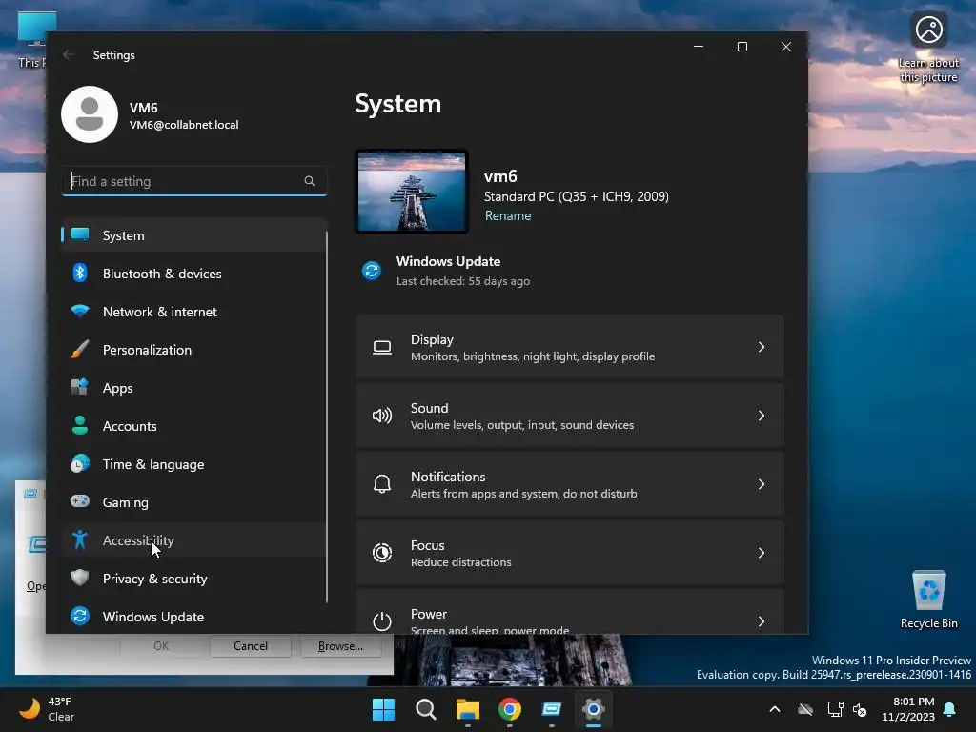This screenshot has height=732, width=976.
Task: Open the weather widget showing 43°F
Action: click(48, 709)
